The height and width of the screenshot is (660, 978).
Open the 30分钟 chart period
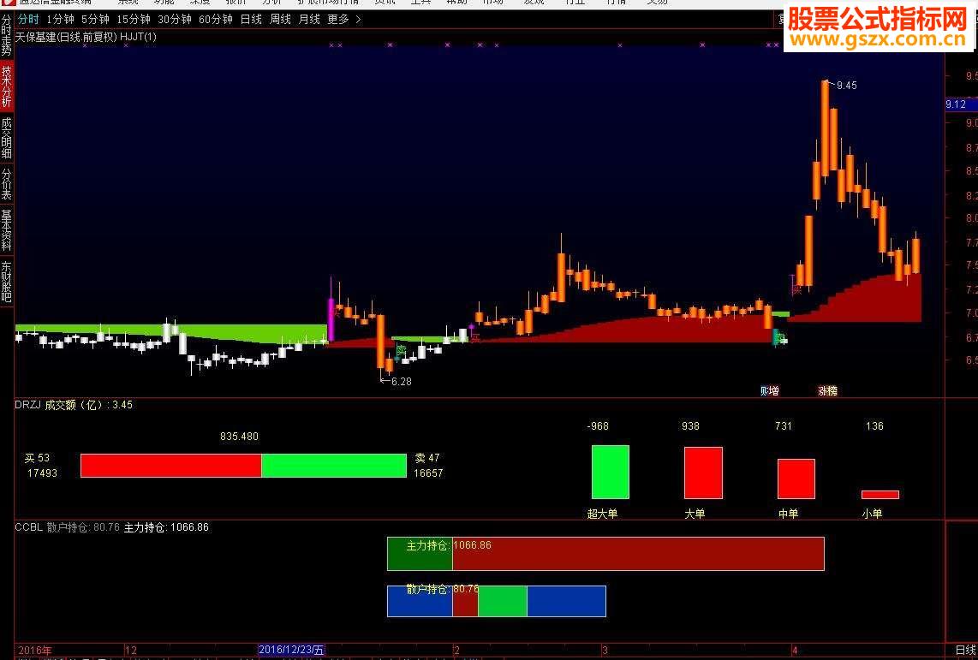tap(175, 20)
